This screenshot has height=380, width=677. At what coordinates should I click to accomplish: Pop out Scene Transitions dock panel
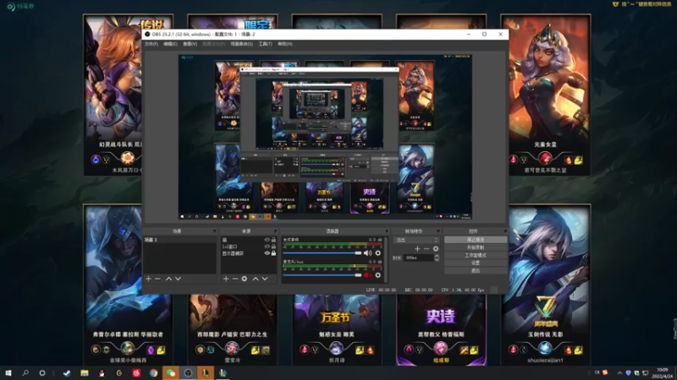pos(438,231)
